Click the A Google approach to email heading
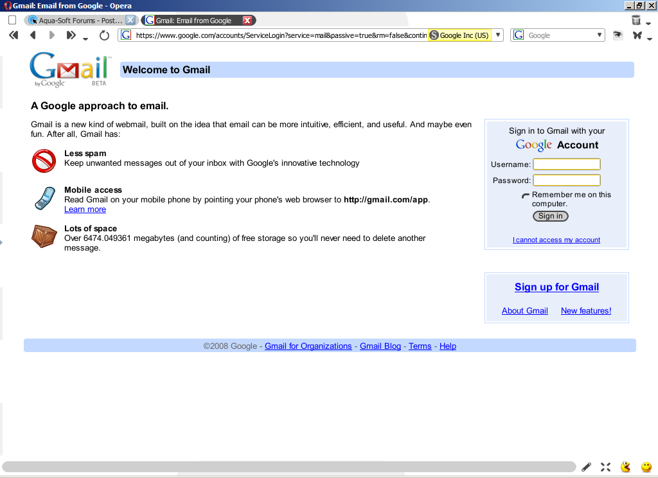Viewport: 658px width, 478px height. coord(100,106)
